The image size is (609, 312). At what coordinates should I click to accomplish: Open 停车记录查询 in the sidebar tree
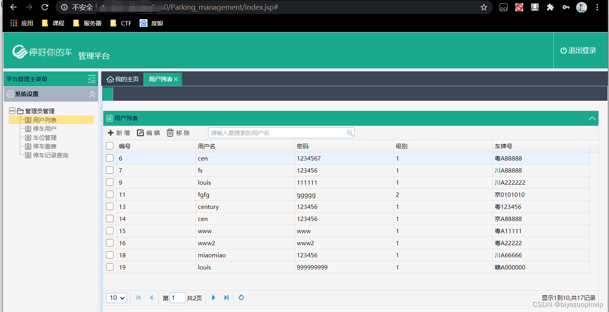pyautogui.click(x=50, y=155)
